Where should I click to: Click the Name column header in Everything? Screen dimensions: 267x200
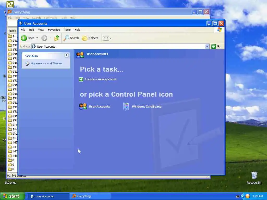click(x=13, y=31)
